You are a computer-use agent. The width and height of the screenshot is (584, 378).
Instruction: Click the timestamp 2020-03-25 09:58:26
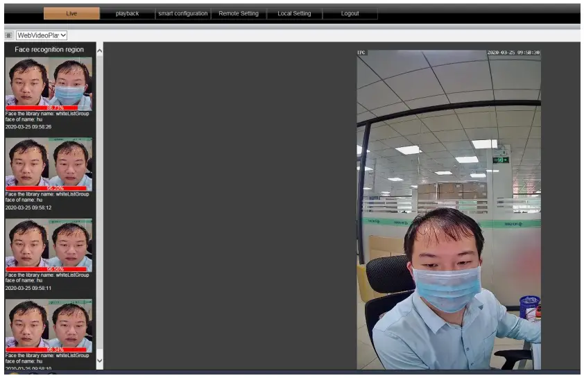[28, 127]
